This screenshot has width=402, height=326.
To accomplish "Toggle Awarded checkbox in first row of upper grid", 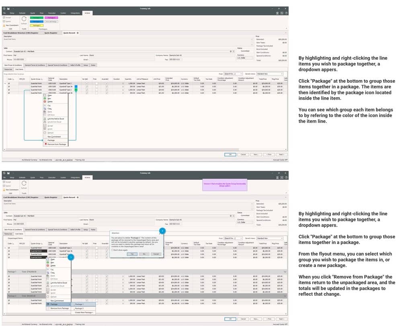I will tap(107, 83).
